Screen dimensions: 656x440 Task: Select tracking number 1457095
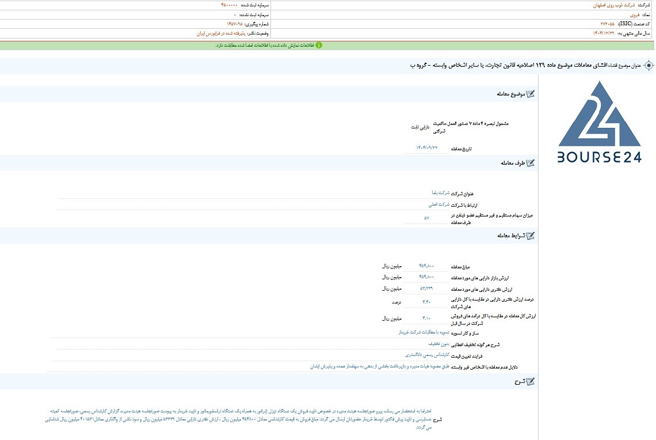(234, 24)
